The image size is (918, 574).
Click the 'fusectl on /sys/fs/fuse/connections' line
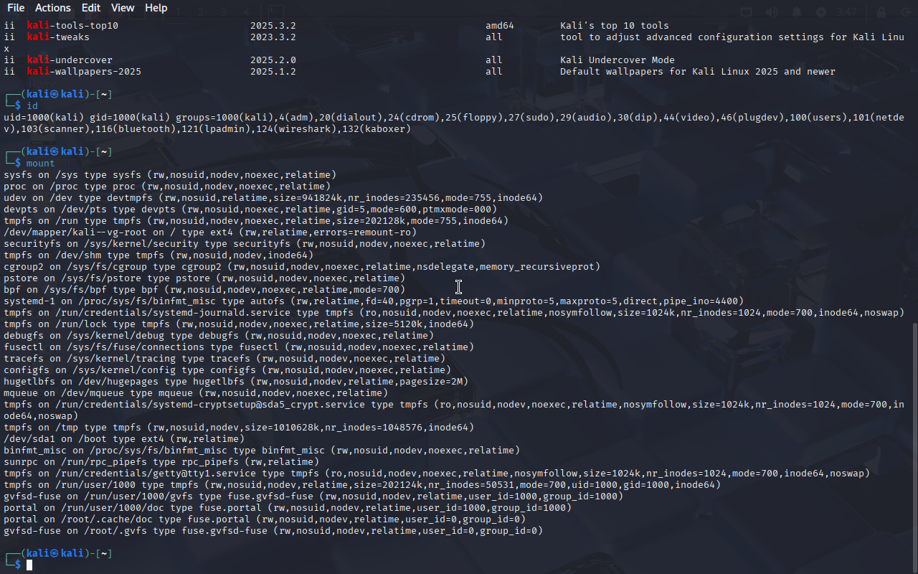click(x=239, y=347)
